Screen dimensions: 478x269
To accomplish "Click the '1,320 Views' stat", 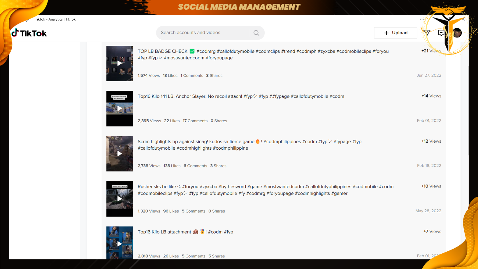I will 149,211.
